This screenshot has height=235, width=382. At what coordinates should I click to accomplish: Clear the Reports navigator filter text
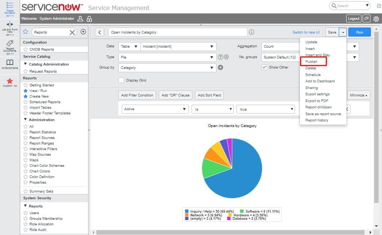tap(72, 32)
